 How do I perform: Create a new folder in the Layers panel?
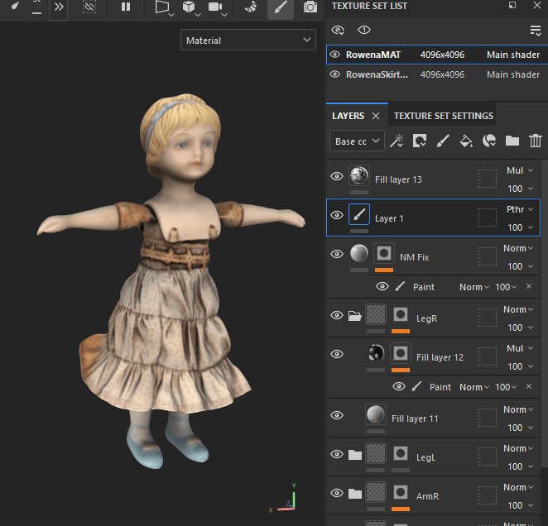tap(512, 141)
